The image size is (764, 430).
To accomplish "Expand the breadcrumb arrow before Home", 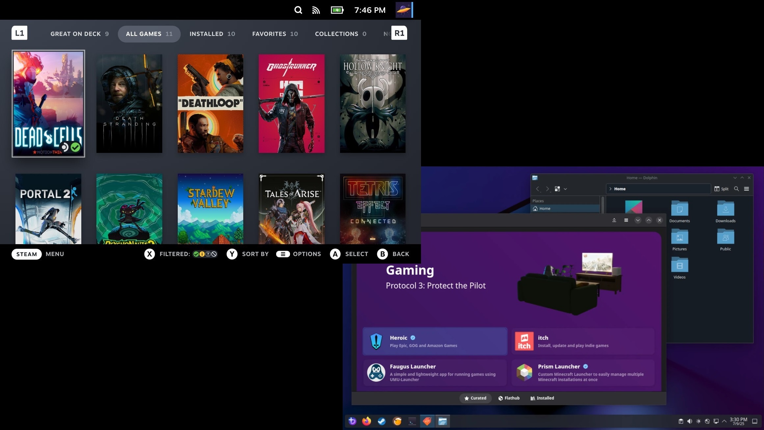I will (x=611, y=189).
